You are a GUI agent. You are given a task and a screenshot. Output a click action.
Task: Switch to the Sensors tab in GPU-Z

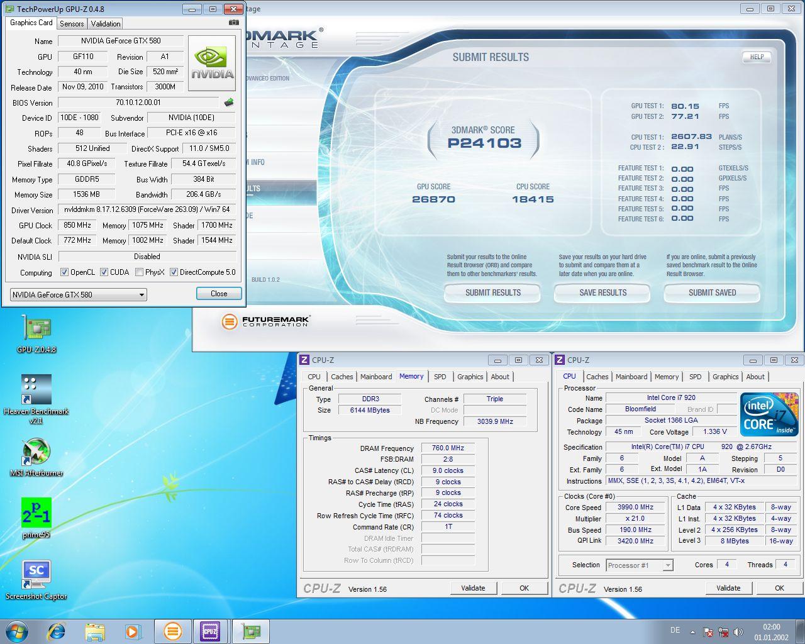72,23
